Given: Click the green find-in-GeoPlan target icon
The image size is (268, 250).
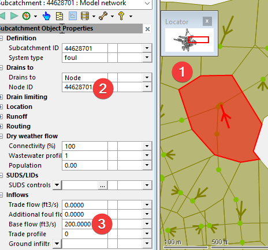Looking at the screenshot, I should [27, 16].
